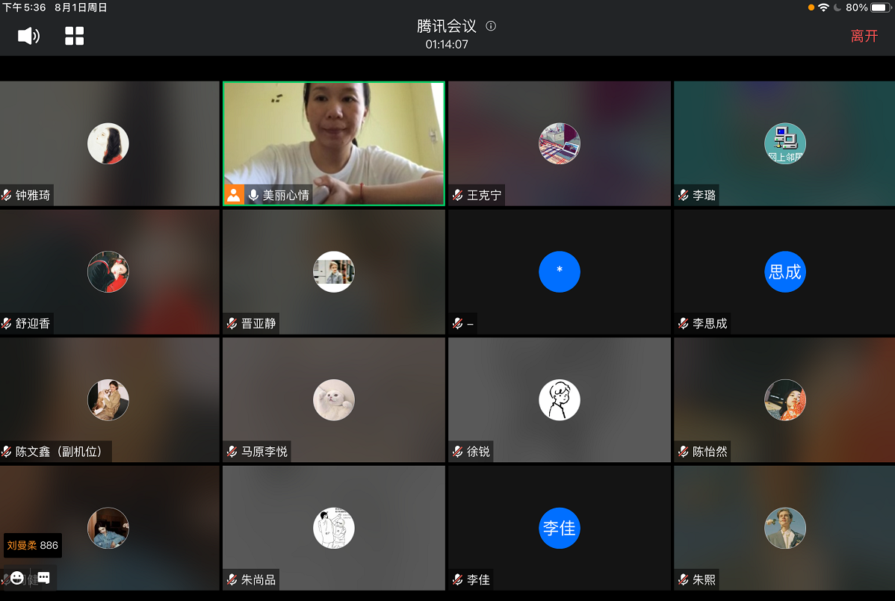
Task: Open meeting info via the circled i icon
Action: click(491, 26)
